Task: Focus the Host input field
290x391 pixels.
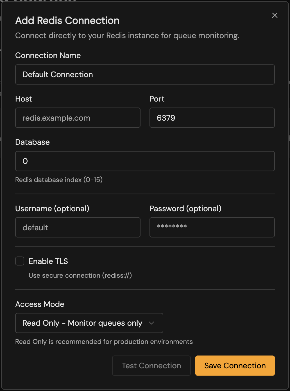Action: click(78, 118)
